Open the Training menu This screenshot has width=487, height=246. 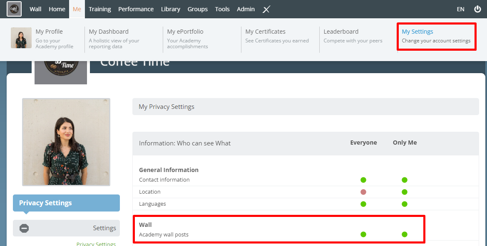pyautogui.click(x=100, y=9)
